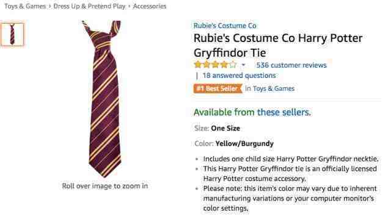This screenshot has height=220, width=391.
Task: Click the tie thumbnail image
Action: (x=12, y=34)
